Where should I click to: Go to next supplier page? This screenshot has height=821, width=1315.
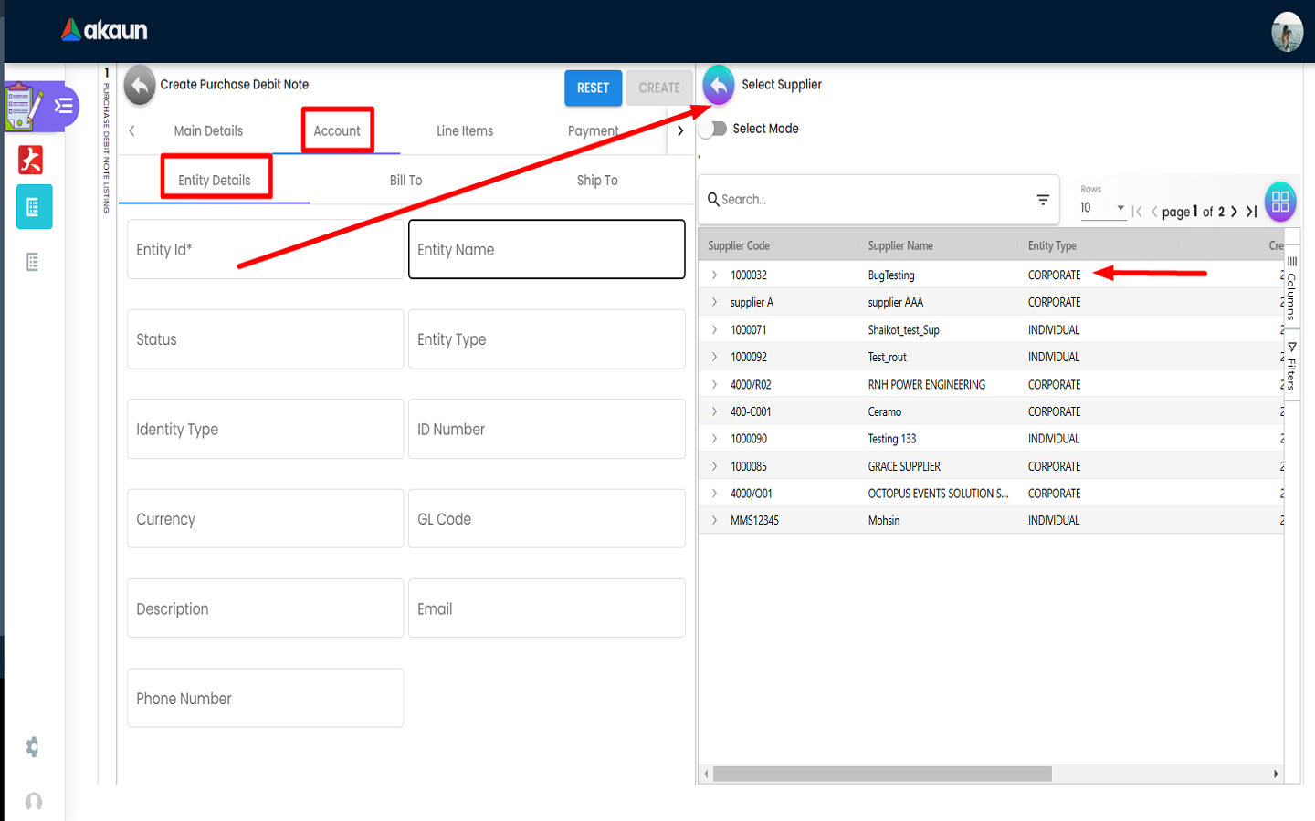click(1234, 212)
